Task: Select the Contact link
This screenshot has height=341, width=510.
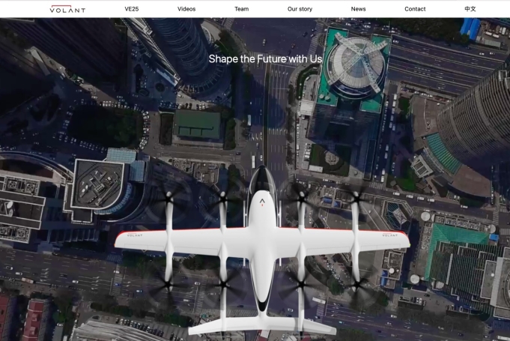Action: (415, 9)
